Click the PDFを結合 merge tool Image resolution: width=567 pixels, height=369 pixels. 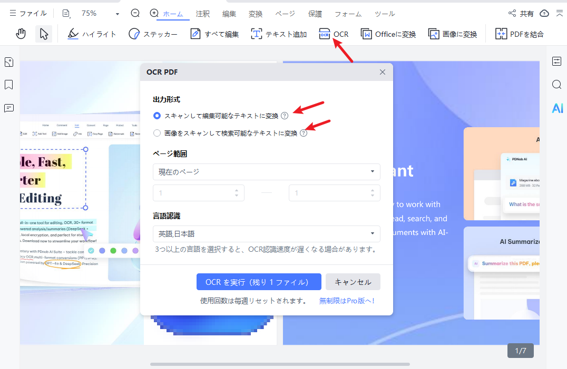(519, 34)
